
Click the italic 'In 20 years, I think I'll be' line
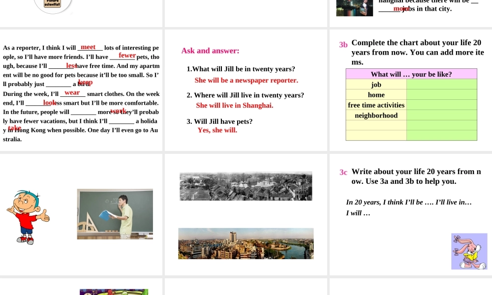click(x=409, y=203)
